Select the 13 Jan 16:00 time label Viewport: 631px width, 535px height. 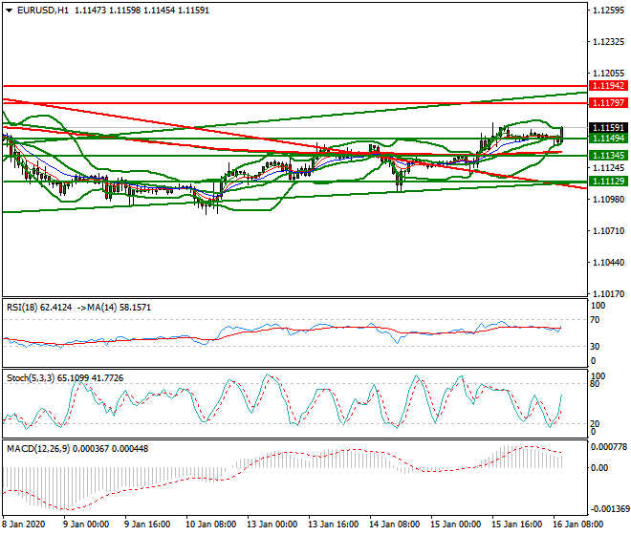pyautogui.click(x=334, y=524)
